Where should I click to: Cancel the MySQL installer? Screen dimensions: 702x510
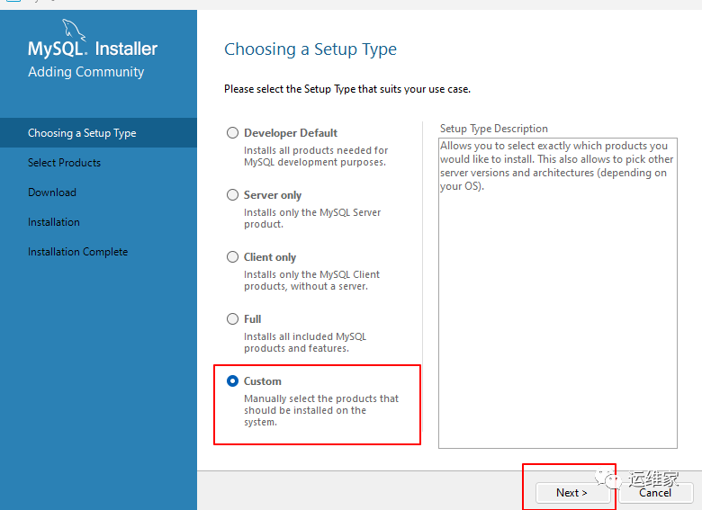(655, 493)
